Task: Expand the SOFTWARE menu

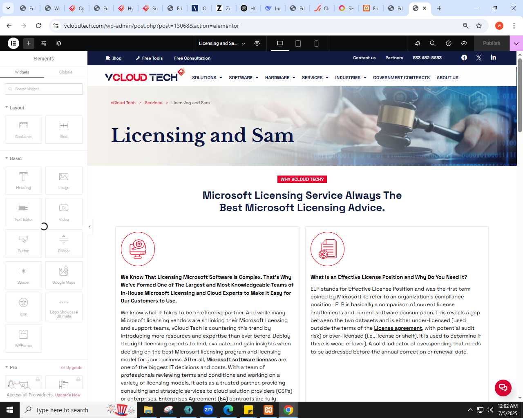Action: click(244, 78)
